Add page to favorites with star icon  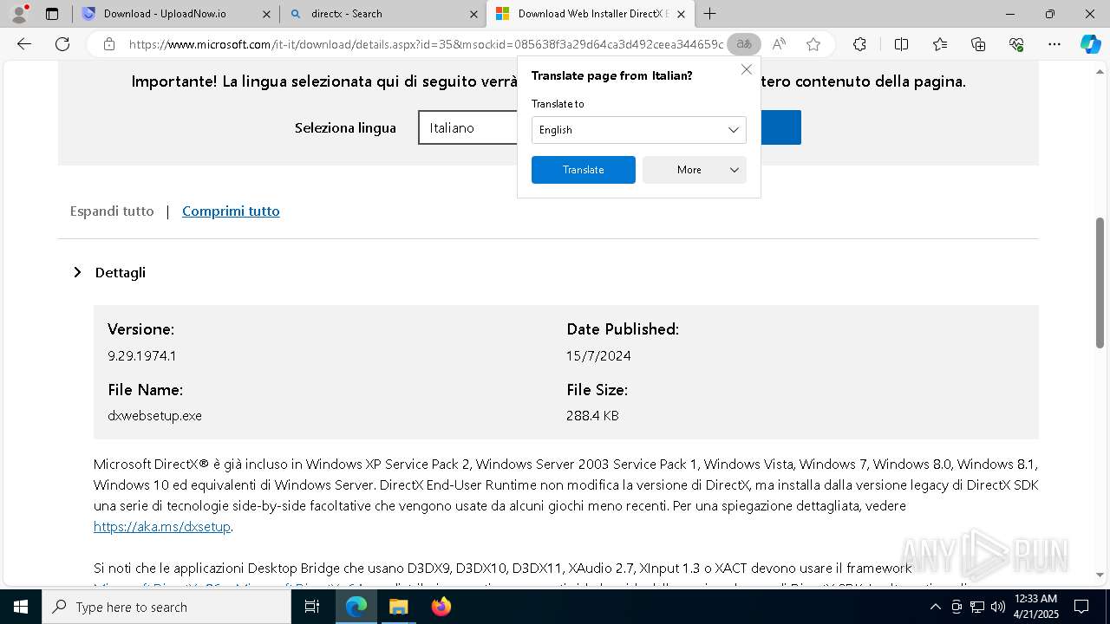tap(813, 44)
